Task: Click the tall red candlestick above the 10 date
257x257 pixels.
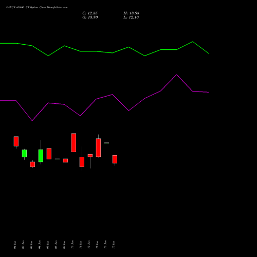Action: click(74, 142)
